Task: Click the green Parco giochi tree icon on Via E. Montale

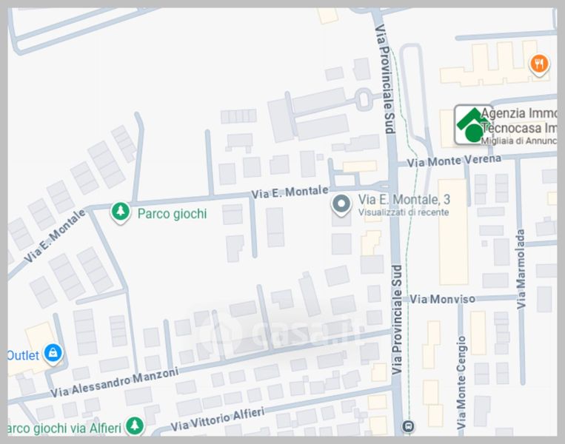Action: pyautogui.click(x=120, y=213)
